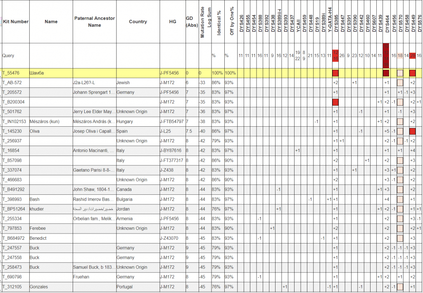Click the Kit Number column header

15,21
